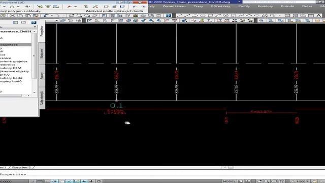This screenshot has height=183, width=325.
Task: Open the Koridory menu
Action: pos(265,6)
